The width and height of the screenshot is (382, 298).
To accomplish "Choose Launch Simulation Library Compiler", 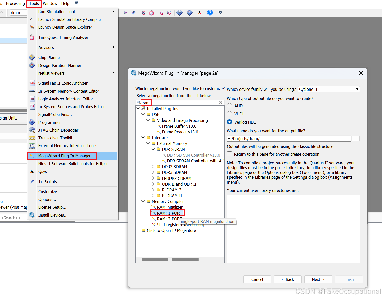I will tap(73, 19).
